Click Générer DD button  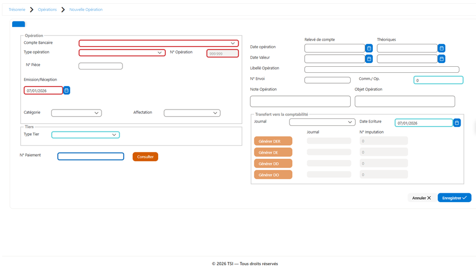tap(273, 163)
